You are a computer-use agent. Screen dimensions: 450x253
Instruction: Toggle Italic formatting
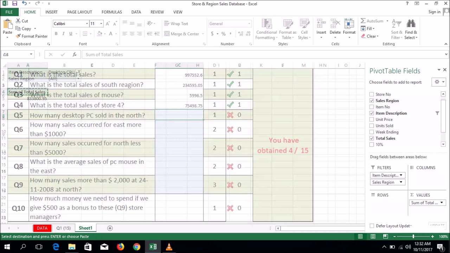pyautogui.click(x=63, y=34)
